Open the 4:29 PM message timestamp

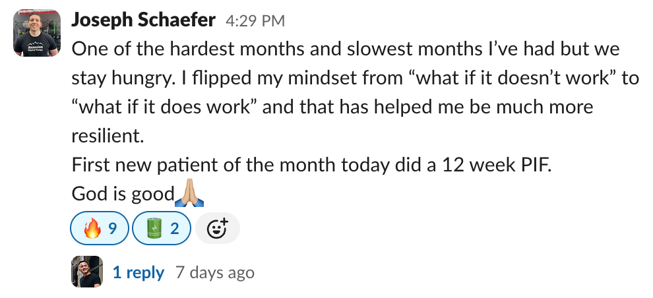255,21
